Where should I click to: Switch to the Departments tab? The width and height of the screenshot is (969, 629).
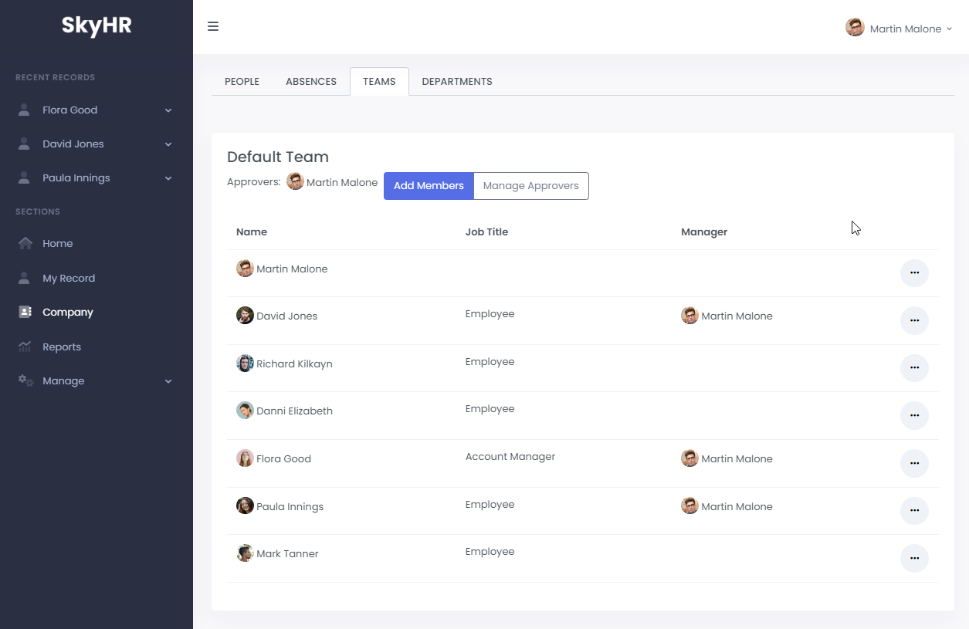[457, 81]
